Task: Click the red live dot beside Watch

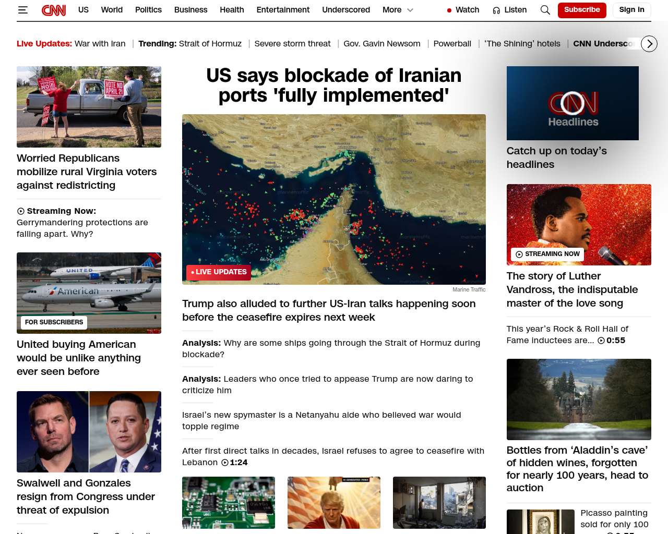Action: click(449, 10)
